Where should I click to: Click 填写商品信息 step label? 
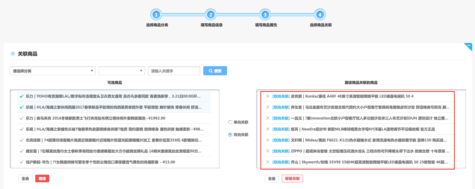pyautogui.click(x=211, y=25)
